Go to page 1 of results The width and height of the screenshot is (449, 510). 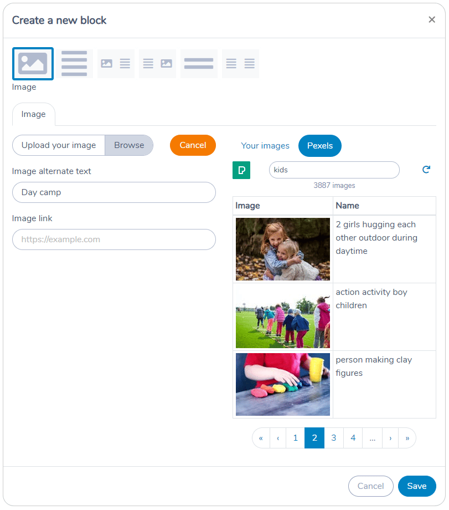(x=295, y=438)
